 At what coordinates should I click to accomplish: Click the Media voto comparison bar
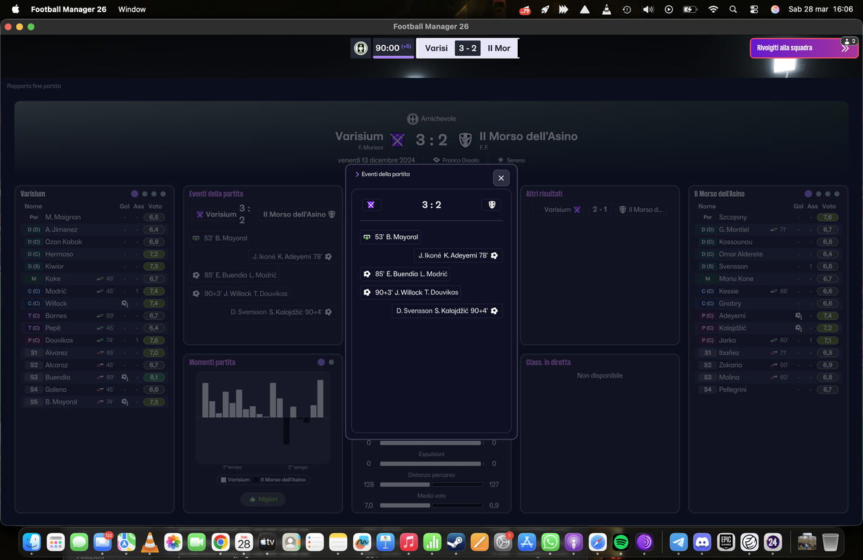click(x=431, y=505)
